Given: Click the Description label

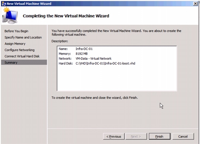Looking at the screenshot, I should pyautogui.click(x=60, y=41).
